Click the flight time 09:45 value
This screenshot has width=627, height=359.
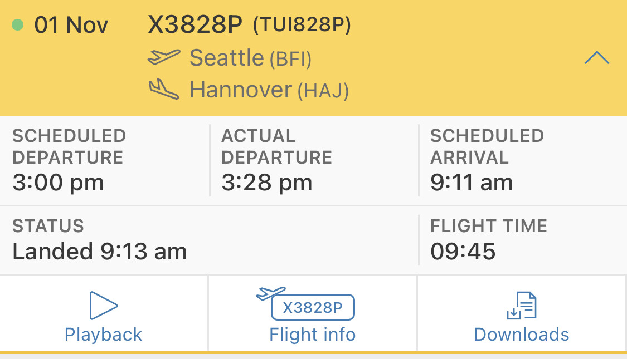click(463, 252)
